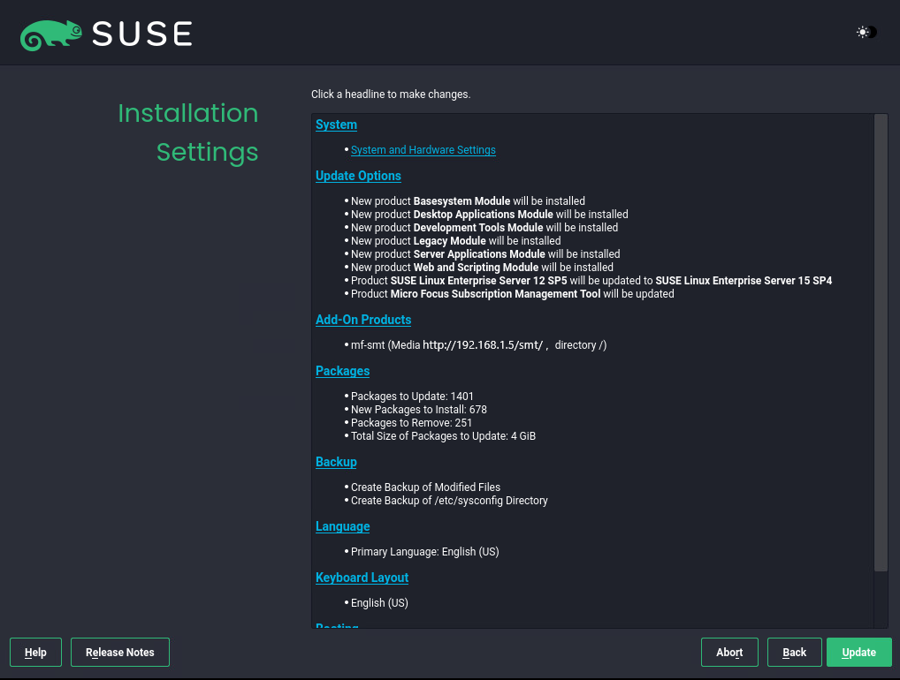Click the Web and Scripting Module line
Viewport: 900px width, 680px height.
[x=482, y=268]
